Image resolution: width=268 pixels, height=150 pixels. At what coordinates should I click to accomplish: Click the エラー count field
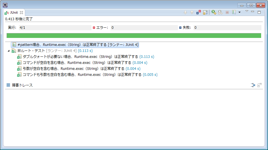[144, 28]
